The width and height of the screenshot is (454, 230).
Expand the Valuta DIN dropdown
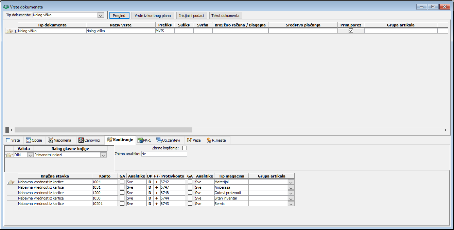30,155
